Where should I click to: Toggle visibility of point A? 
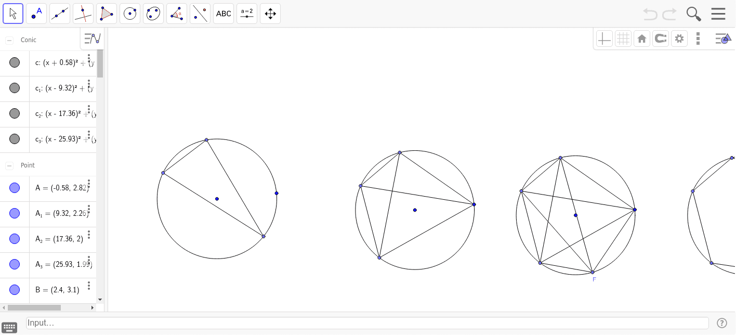(x=15, y=188)
